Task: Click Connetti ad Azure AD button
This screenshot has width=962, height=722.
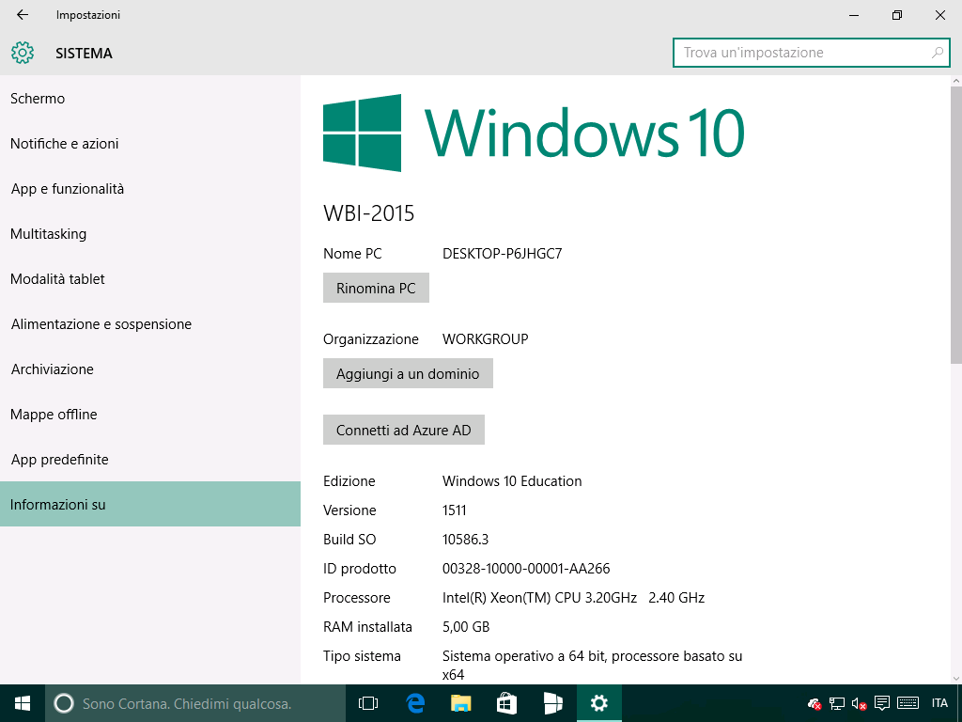Action: 404,430
